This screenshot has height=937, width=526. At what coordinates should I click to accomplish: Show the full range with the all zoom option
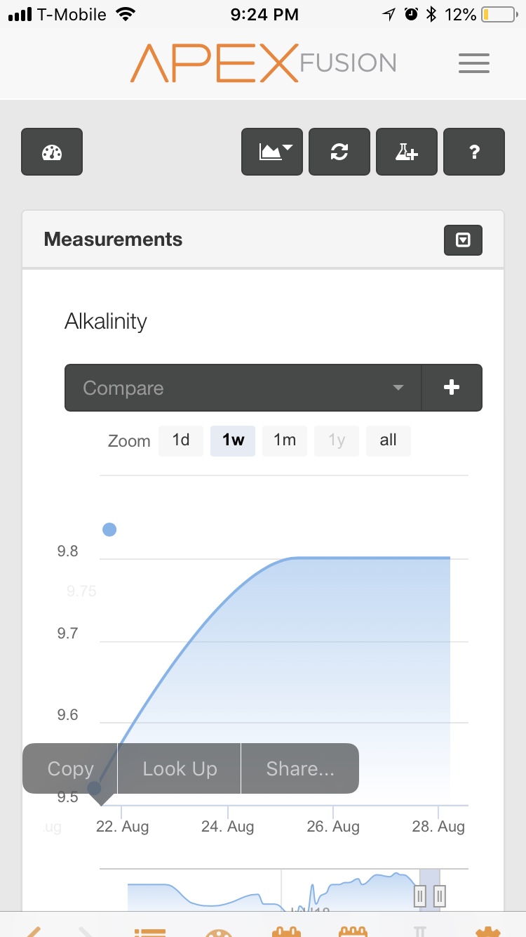point(388,440)
